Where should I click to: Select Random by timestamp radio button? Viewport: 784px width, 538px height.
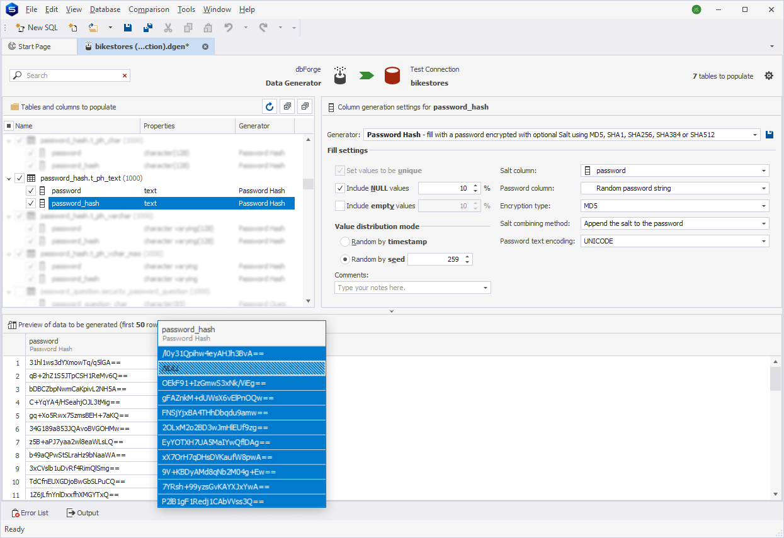(x=344, y=242)
